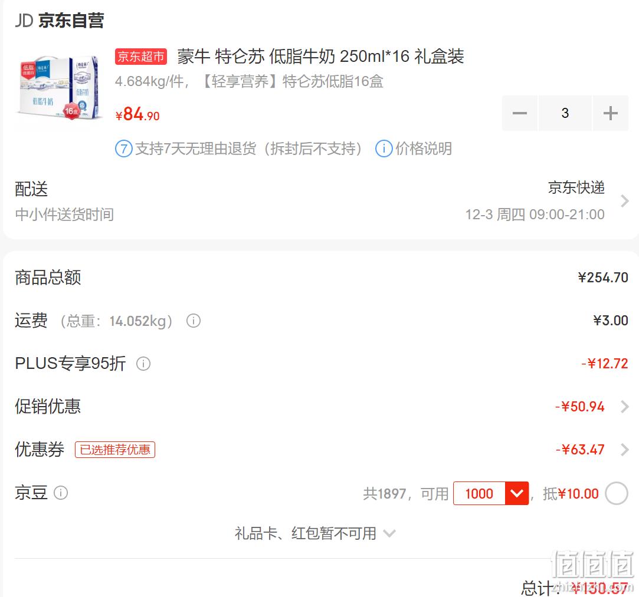Click the 优惠券 discount amount -¥63.47
The height and width of the screenshot is (597, 639).
click(580, 450)
